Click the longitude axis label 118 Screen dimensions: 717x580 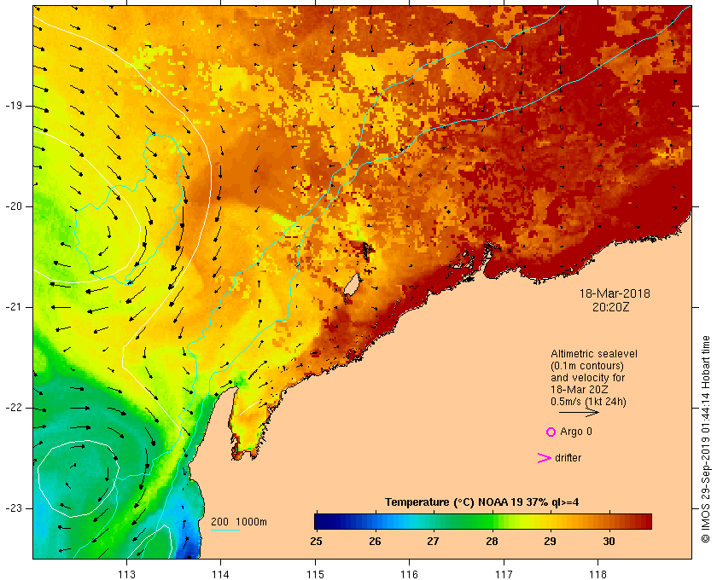(598, 574)
